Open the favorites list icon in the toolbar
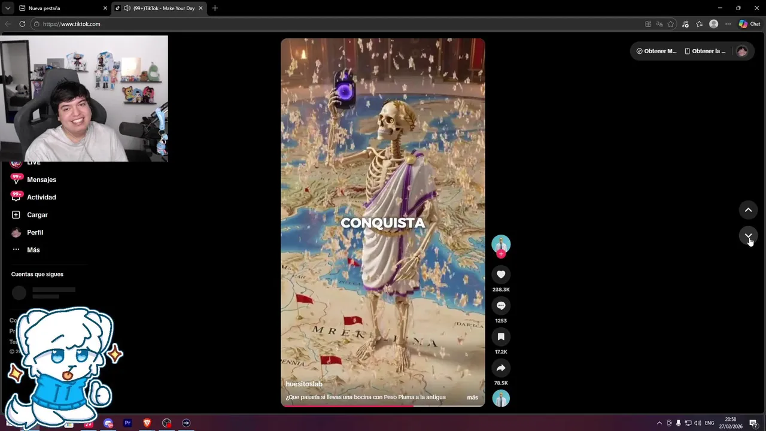Screen dimensions: 766x431 click(700, 24)
